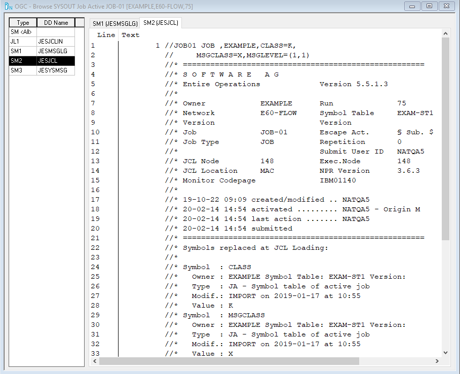Select the highlighted SM2 JESJCL row
The height and width of the screenshot is (374, 460).
point(42,61)
